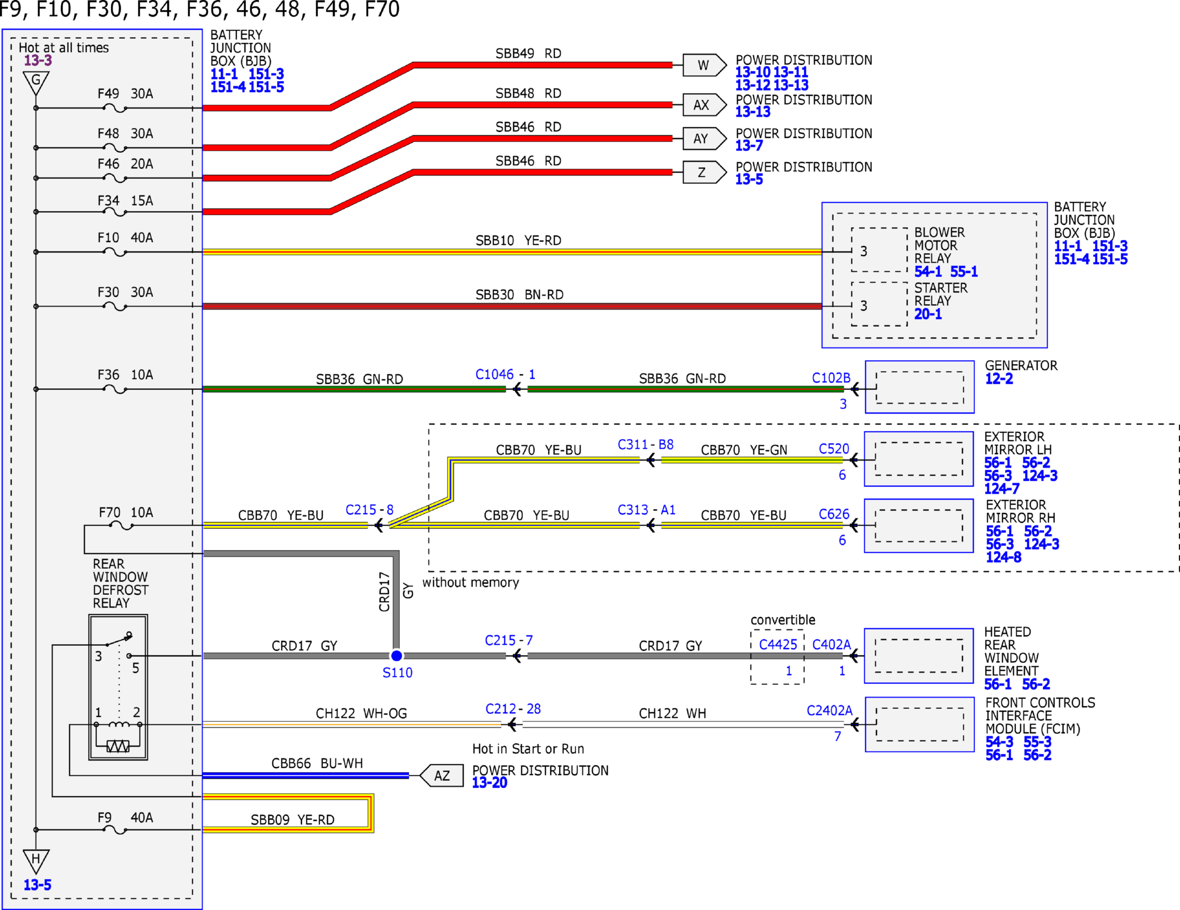Image resolution: width=1180 pixels, height=910 pixels.
Task: Open link 54-3 under FCIM
Action: coord(999,742)
